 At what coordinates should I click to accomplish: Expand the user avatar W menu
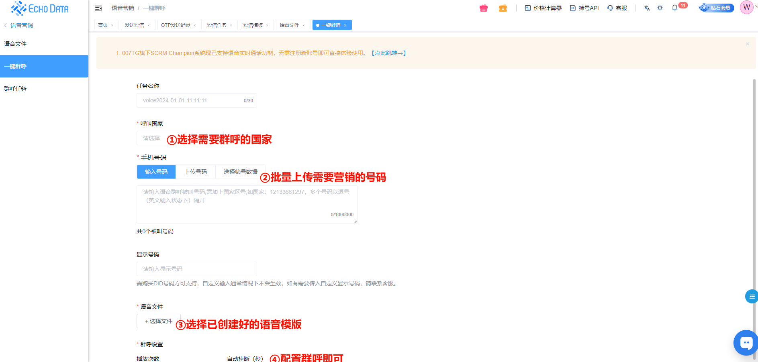[x=747, y=8]
